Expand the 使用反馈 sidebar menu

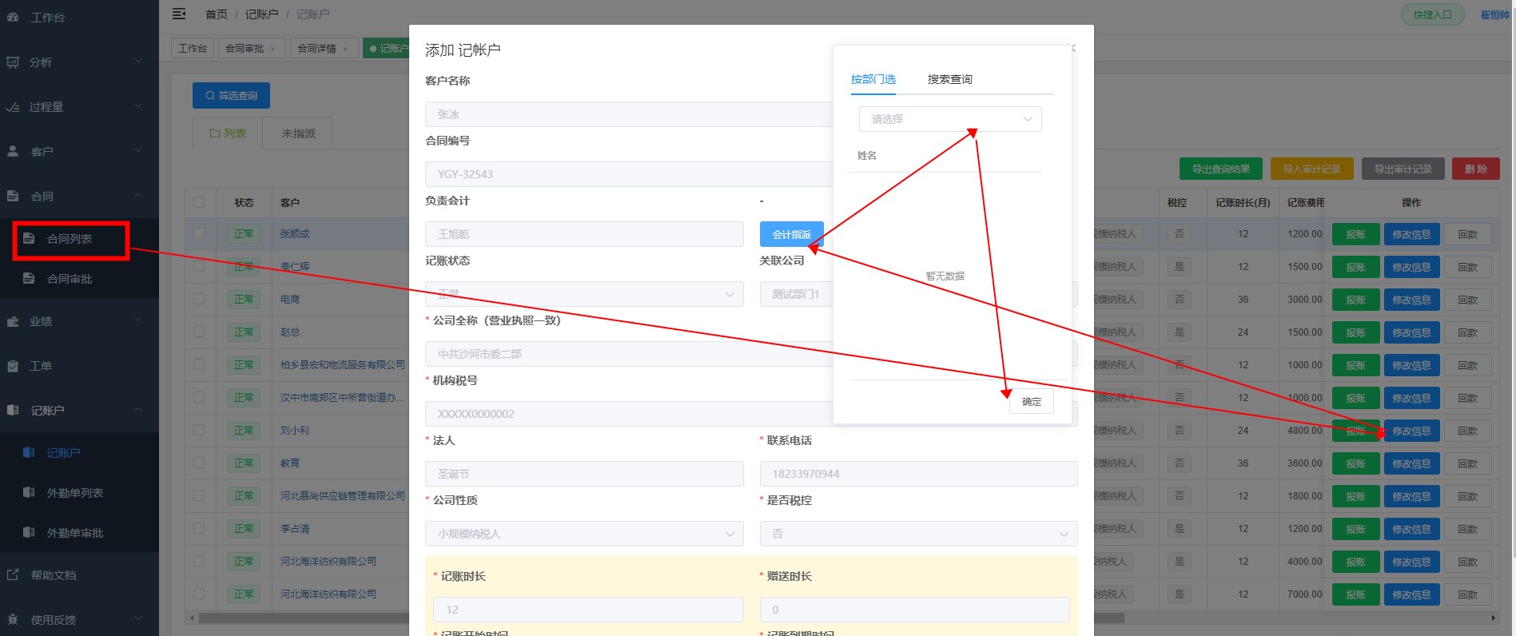(138, 619)
